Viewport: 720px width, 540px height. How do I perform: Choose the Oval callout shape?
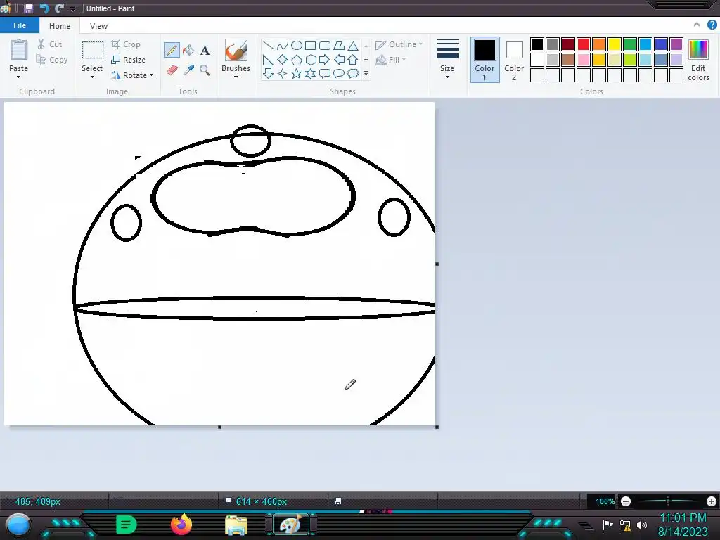pyautogui.click(x=339, y=73)
